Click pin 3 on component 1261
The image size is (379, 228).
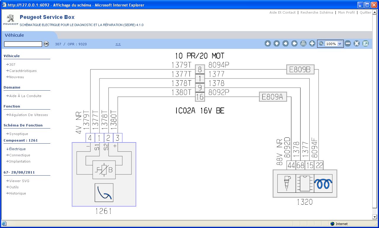[x=118, y=138]
